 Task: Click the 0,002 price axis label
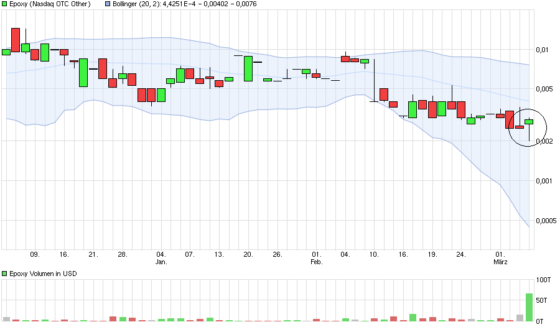point(544,141)
